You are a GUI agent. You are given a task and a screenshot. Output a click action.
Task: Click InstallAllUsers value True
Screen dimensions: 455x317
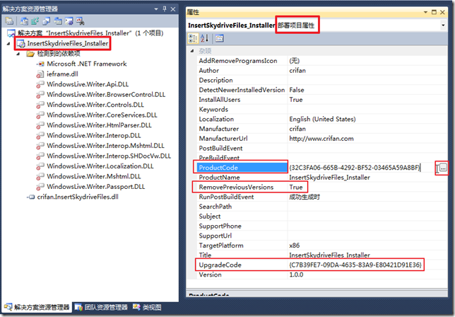(x=296, y=100)
